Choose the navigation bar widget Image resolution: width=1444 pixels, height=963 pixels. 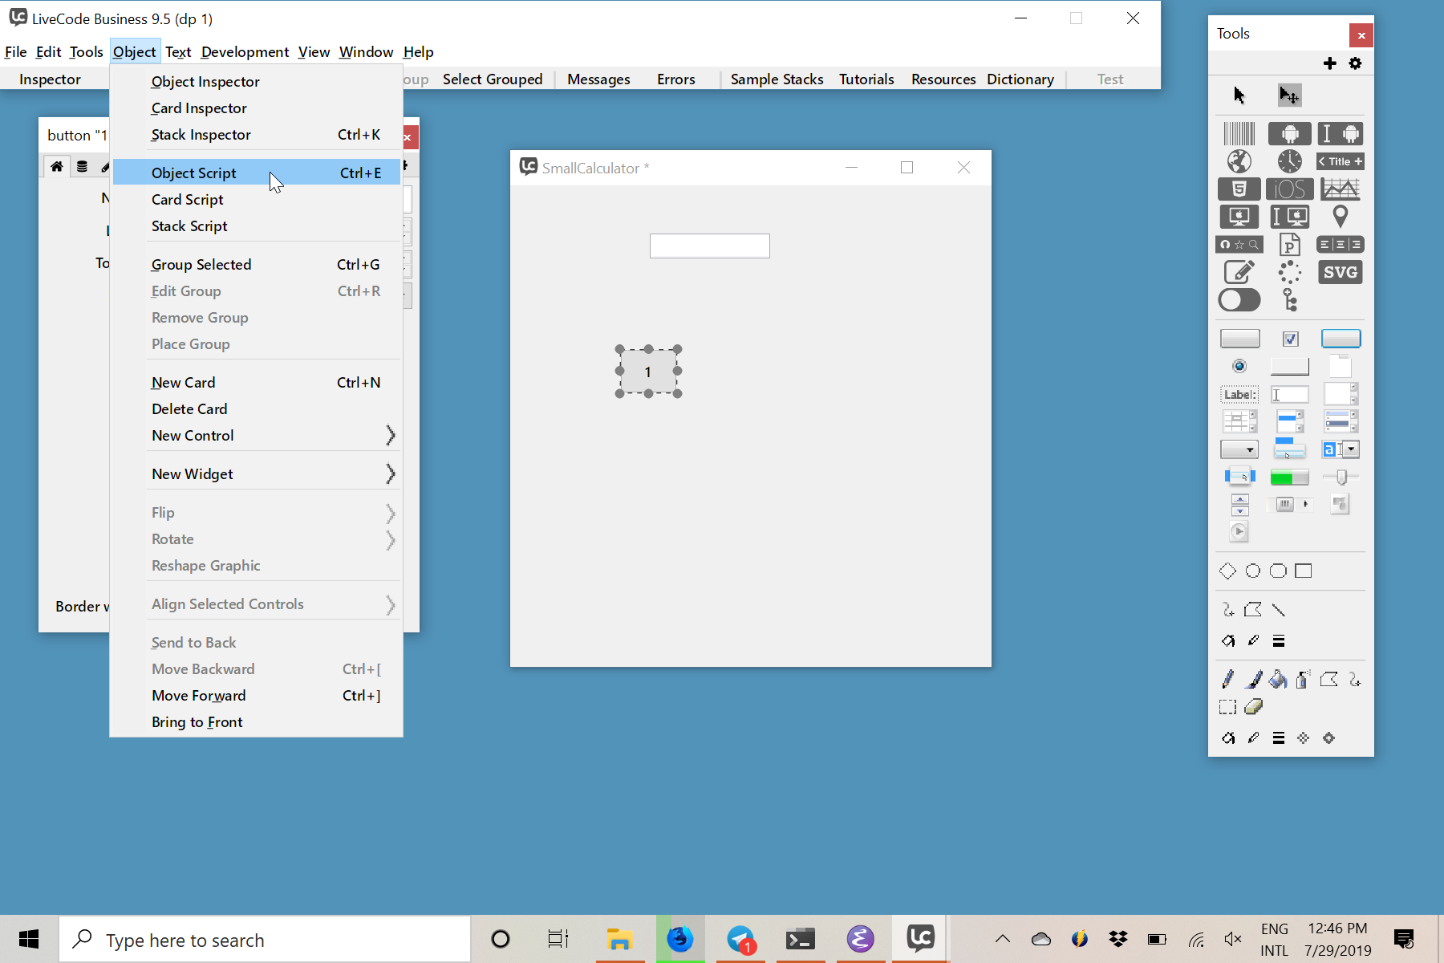tap(1239, 245)
